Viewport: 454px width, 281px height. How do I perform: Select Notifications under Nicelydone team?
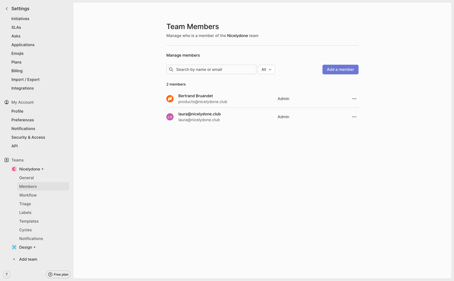(x=31, y=239)
